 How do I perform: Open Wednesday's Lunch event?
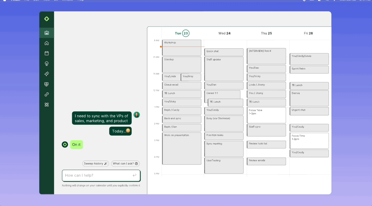point(226,102)
